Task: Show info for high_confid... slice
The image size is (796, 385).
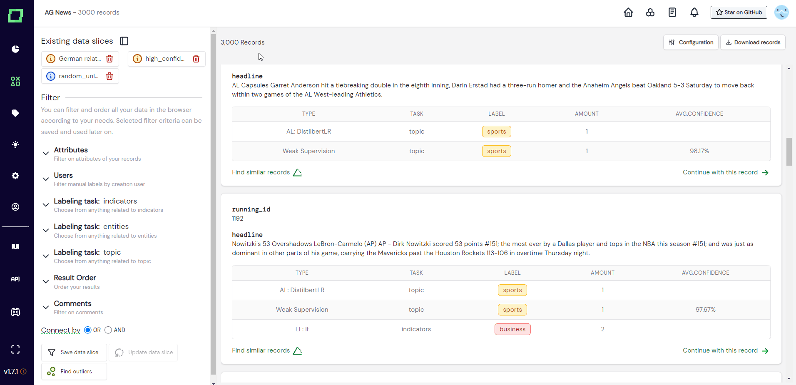Action: (x=137, y=59)
